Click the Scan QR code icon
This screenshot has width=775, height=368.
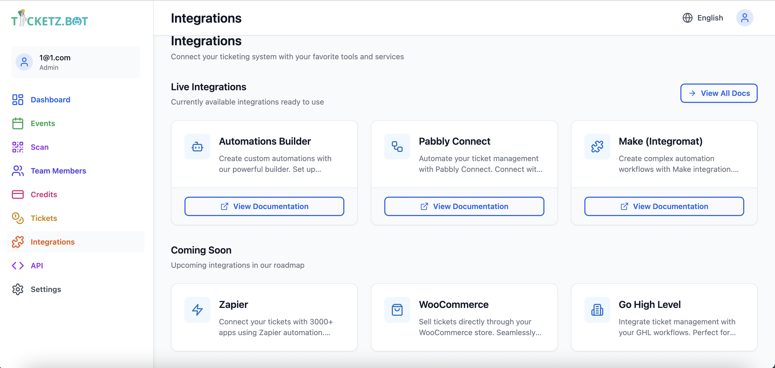[18, 147]
